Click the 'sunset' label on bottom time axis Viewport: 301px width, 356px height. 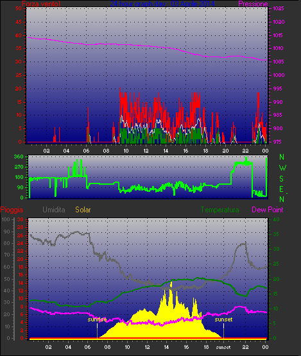(223, 348)
